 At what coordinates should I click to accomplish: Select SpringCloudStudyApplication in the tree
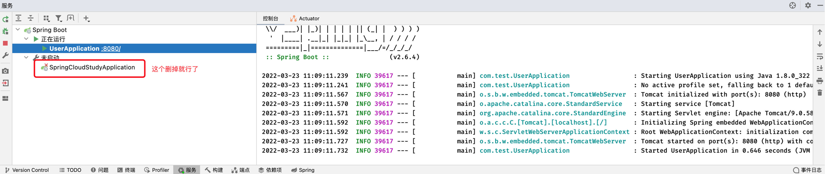[92, 67]
